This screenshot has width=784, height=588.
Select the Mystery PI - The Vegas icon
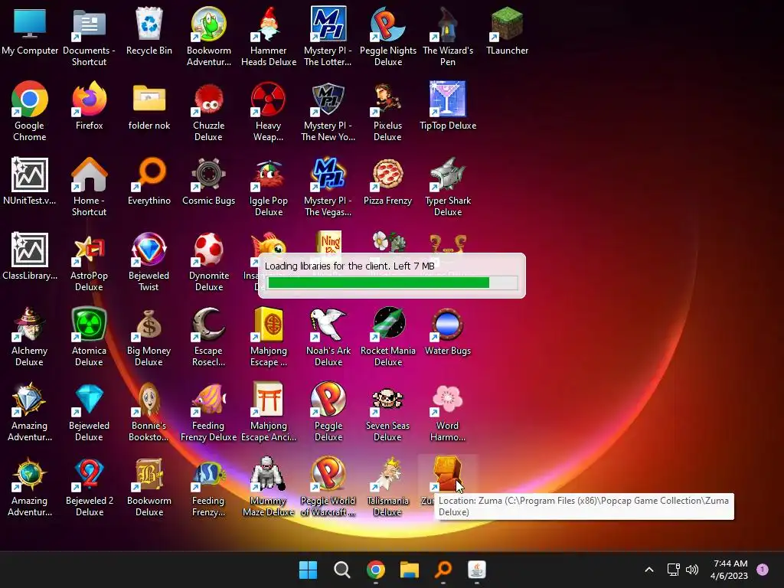click(328, 174)
